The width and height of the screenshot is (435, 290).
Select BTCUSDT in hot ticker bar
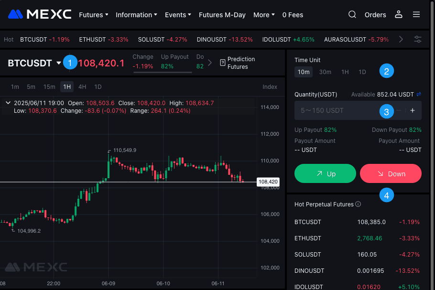[x=44, y=39]
